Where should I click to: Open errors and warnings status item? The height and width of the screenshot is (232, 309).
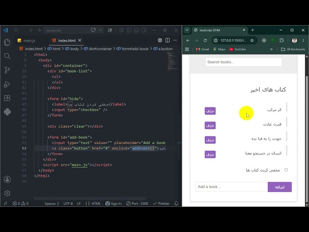pyautogui.click(x=20, y=203)
